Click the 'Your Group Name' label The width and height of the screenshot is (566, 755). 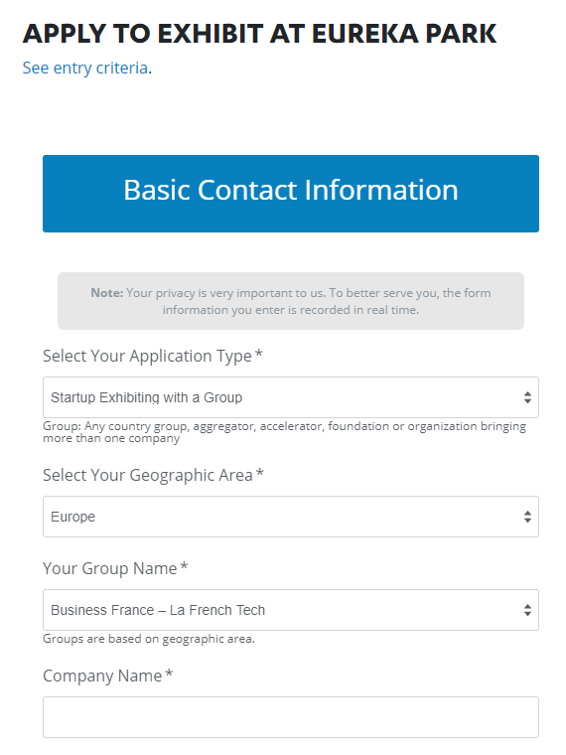click(x=110, y=568)
